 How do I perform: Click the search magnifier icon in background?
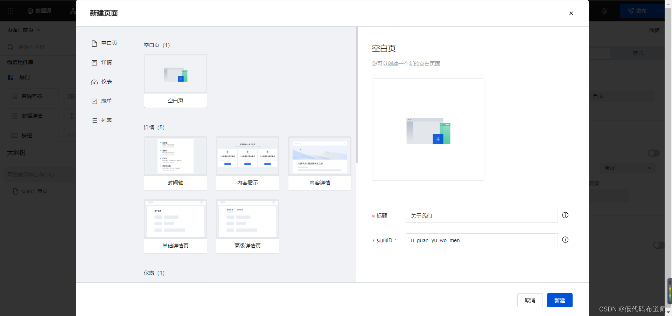10,47
